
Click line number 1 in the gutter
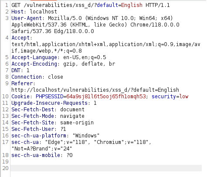[x=7, y=5]
